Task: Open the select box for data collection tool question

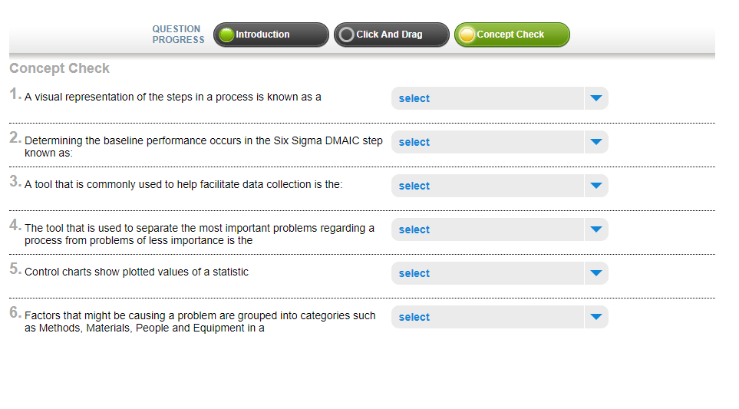Action: click(x=500, y=186)
